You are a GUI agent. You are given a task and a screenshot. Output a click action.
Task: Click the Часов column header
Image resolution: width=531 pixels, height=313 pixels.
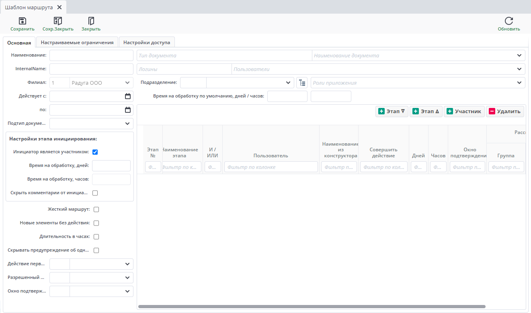tap(438, 156)
